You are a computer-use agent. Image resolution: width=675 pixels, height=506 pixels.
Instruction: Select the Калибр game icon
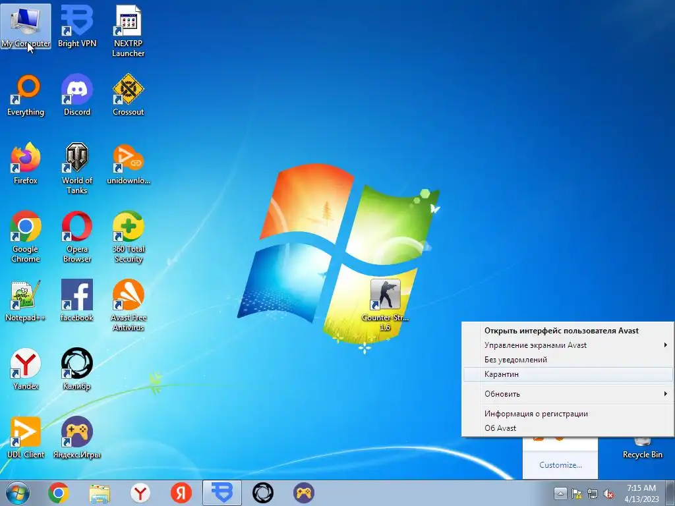77,369
